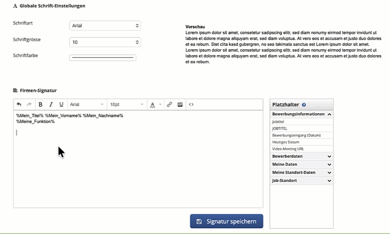
Task: Open the text color picker arrow
Action: coord(160,105)
